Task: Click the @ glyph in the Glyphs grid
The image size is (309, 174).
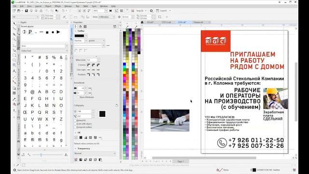Action: (x=32, y=92)
